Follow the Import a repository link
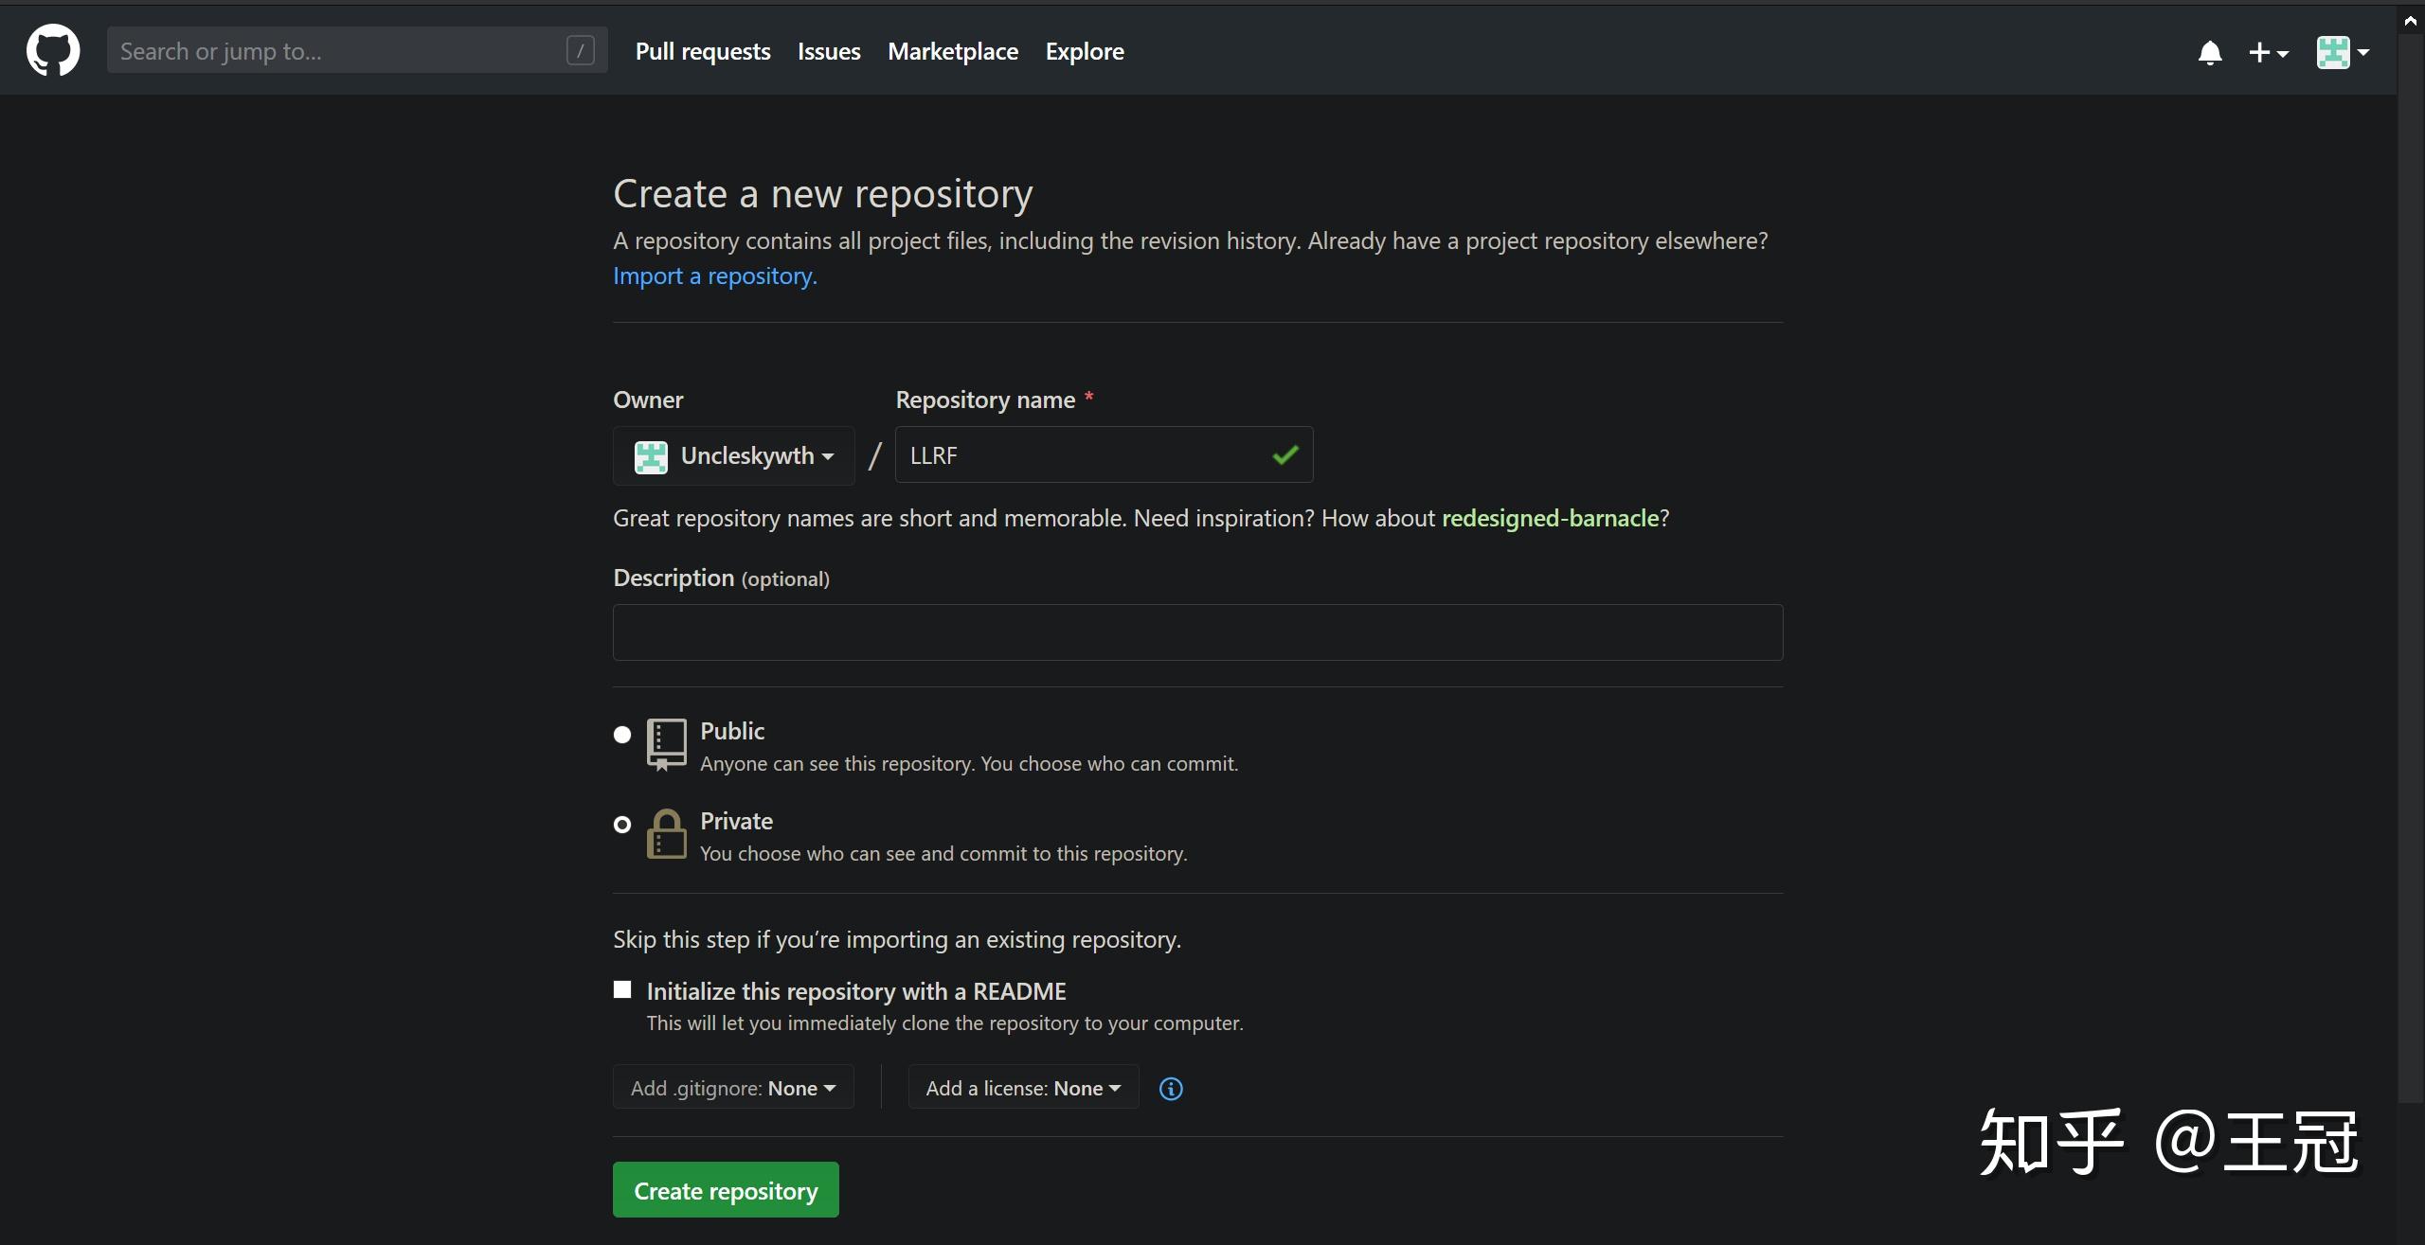The image size is (2425, 1245). [x=715, y=276]
